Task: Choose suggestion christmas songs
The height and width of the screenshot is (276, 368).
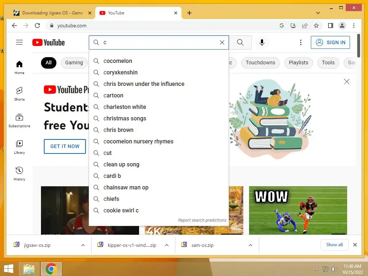Action: [x=159, y=119]
